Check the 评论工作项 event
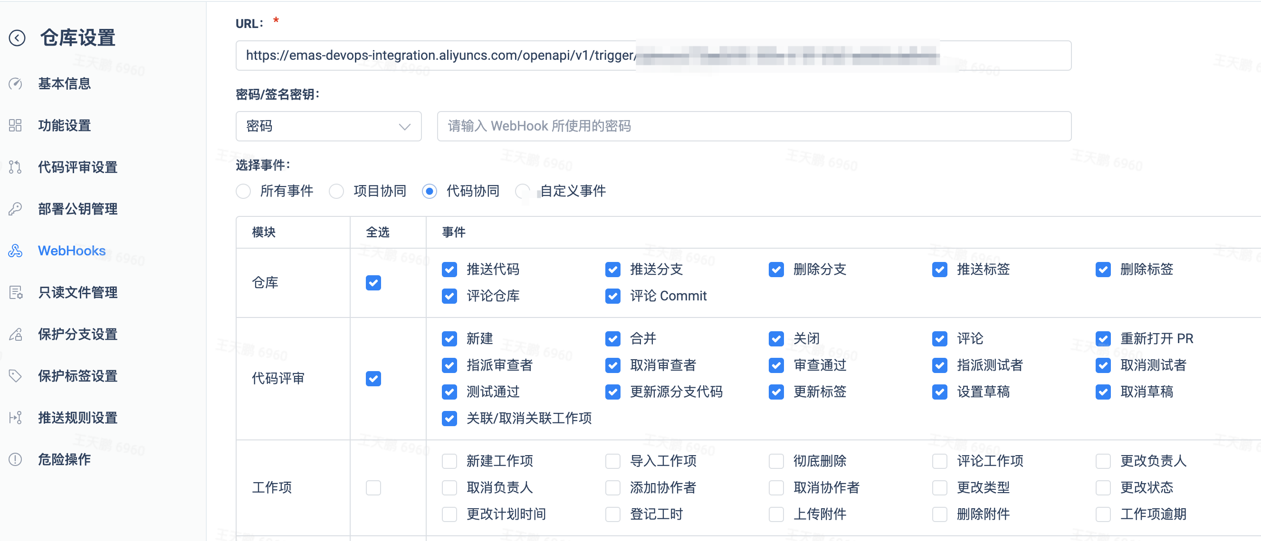Viewport: 1261px width, 541px height. tap(940, 461)
